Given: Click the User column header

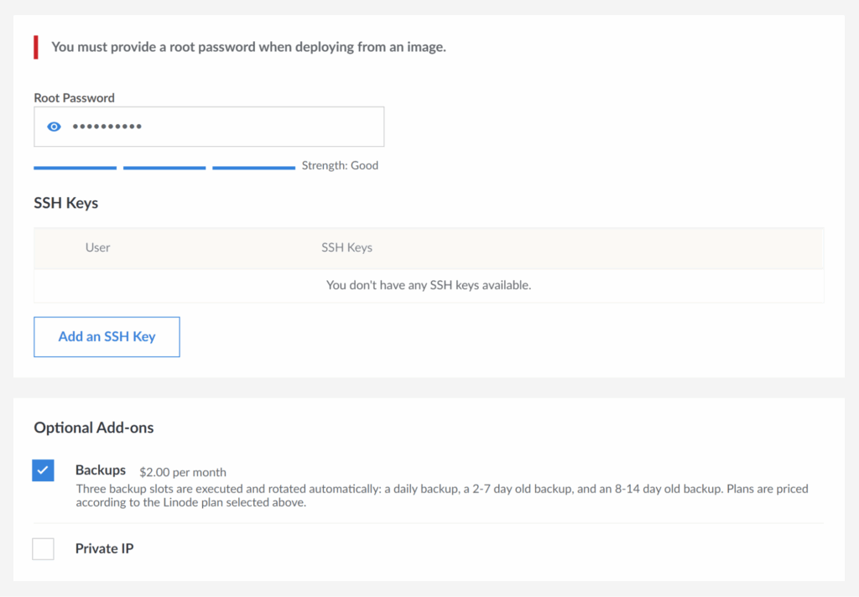Looking at the screenshot, I should point(97,247).
